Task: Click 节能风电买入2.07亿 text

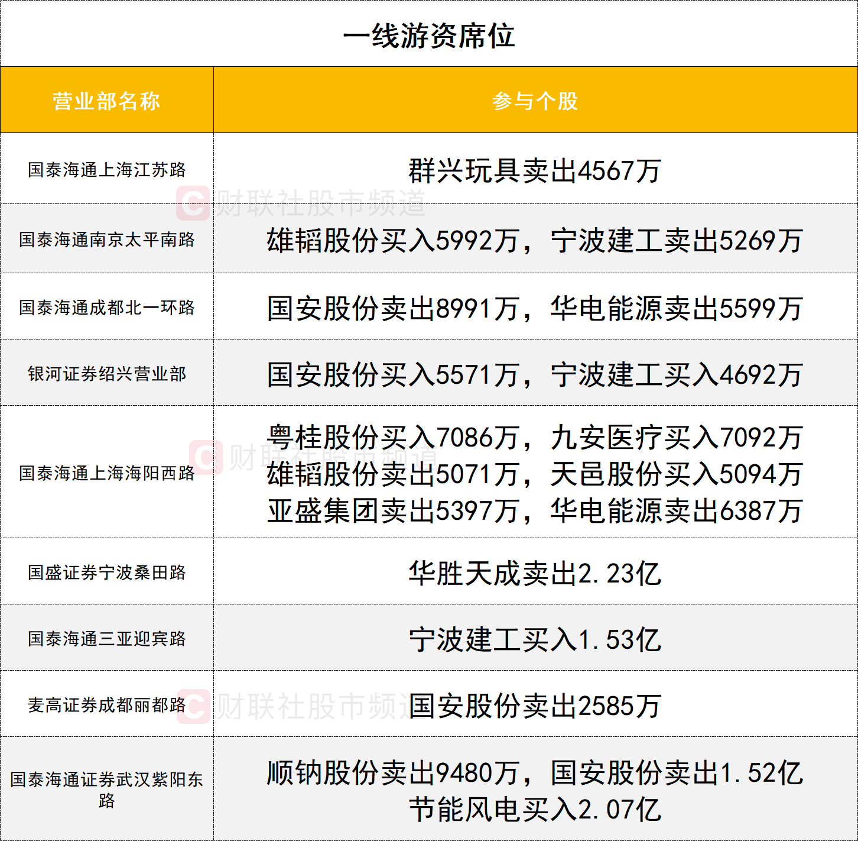Action: coord(535,810)
